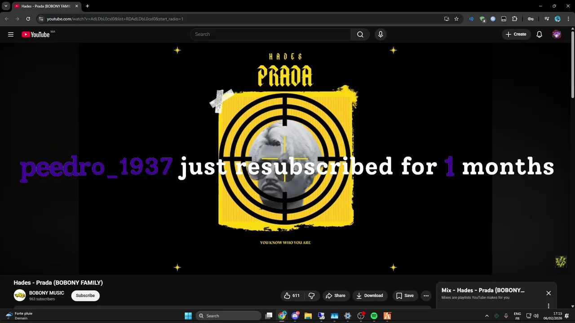Show hidden system tray icons

(x=487, y=316)
